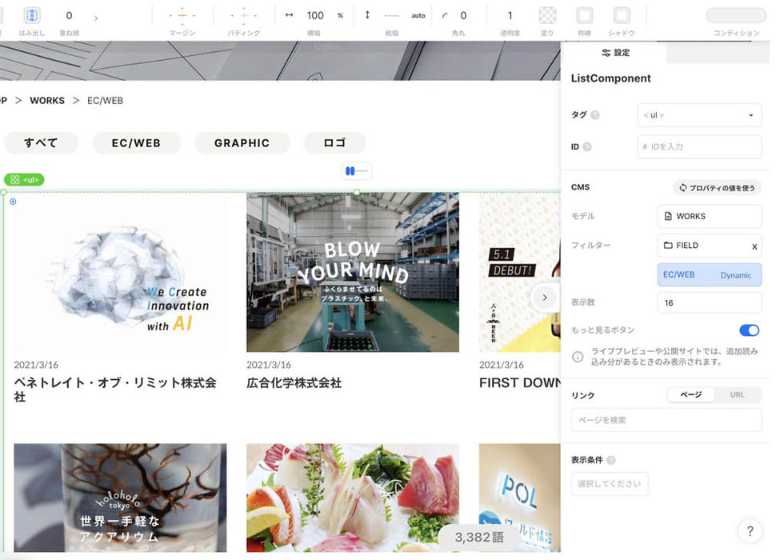This screenshot has height=560, width=784.
Task: Click the fill (塗り) color swatch
Action: pos(547,15)
